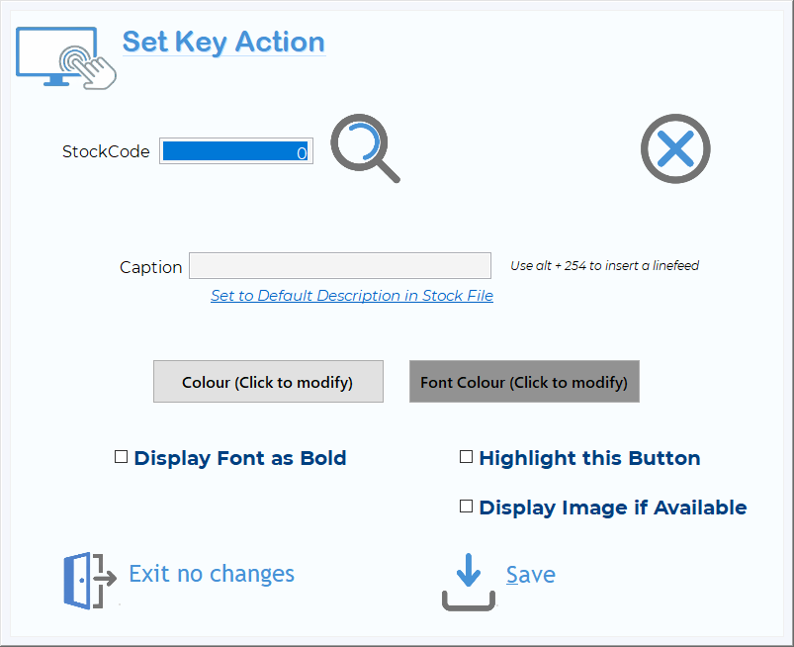Focus the StockCode input field
Image resolution: width=794 pixels, height=647 pixels.
pyautogui.click(x=236, y=151)
